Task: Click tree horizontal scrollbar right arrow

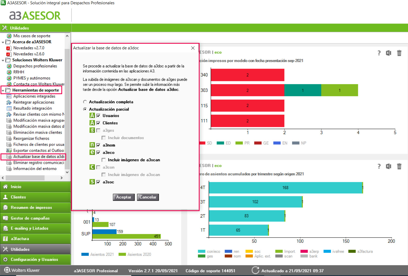Action: point(62,178)
